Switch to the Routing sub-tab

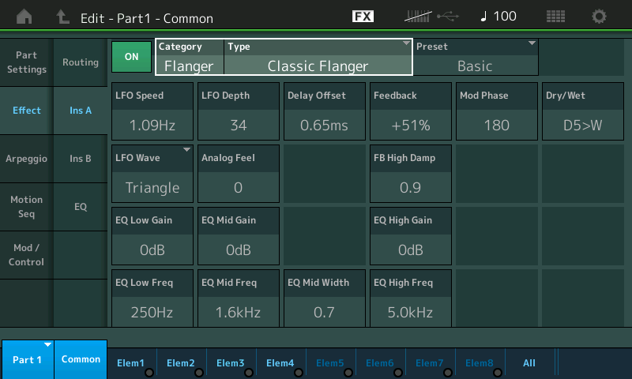(81, 62)
